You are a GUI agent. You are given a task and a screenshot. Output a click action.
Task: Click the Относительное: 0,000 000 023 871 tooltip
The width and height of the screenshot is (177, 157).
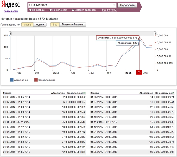click(x=117, y=38)
